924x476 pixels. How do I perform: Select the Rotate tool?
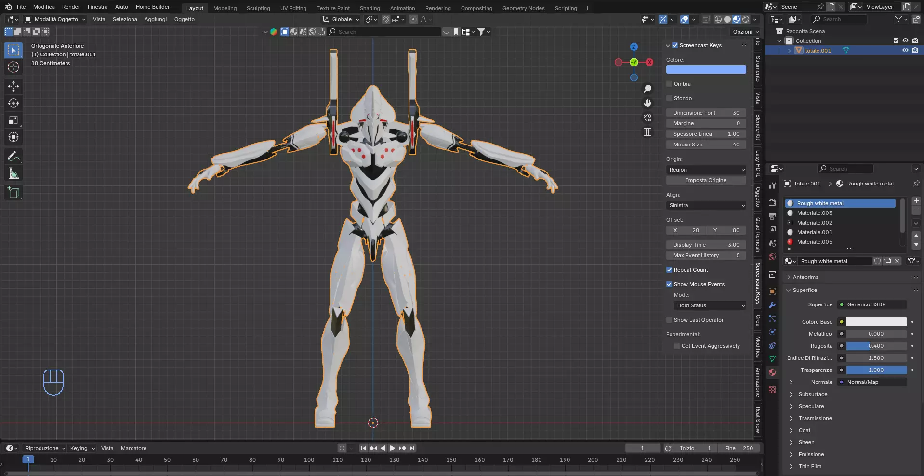(x=13, y=103)
